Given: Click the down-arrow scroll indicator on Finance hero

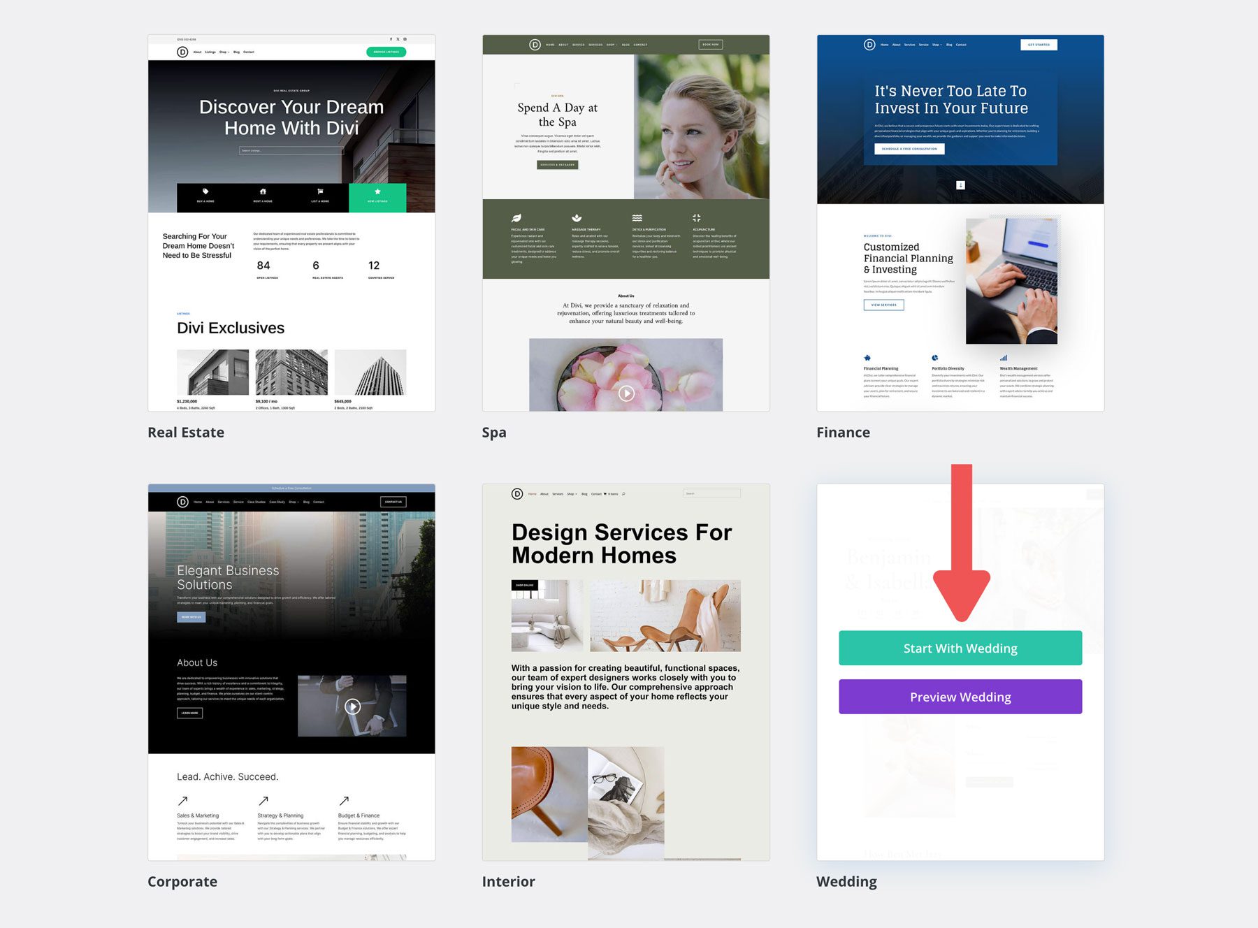Looking at the screenshot, I should [960, 184].
